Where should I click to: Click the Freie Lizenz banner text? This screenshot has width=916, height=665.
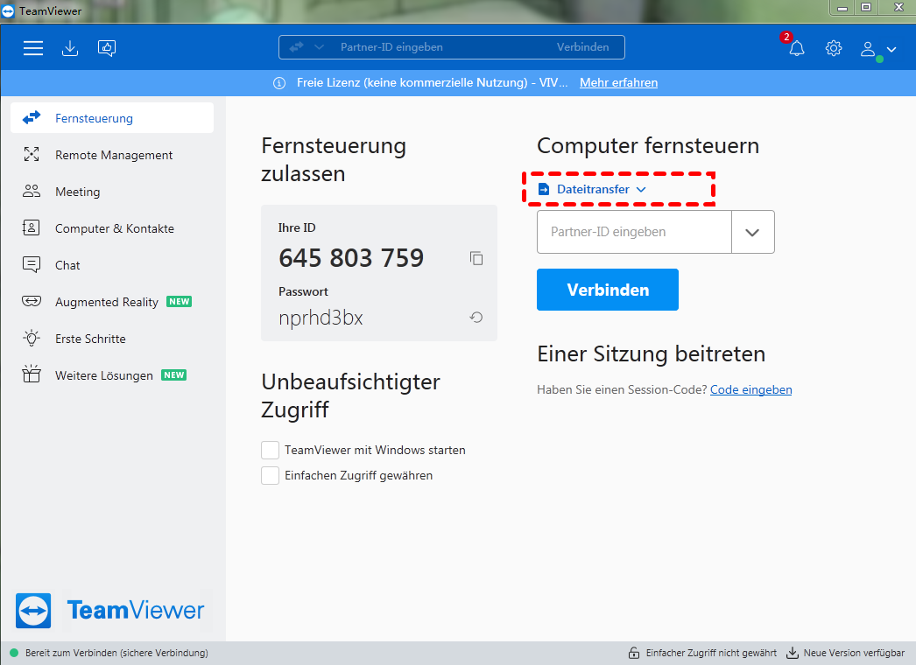(433, 83)
